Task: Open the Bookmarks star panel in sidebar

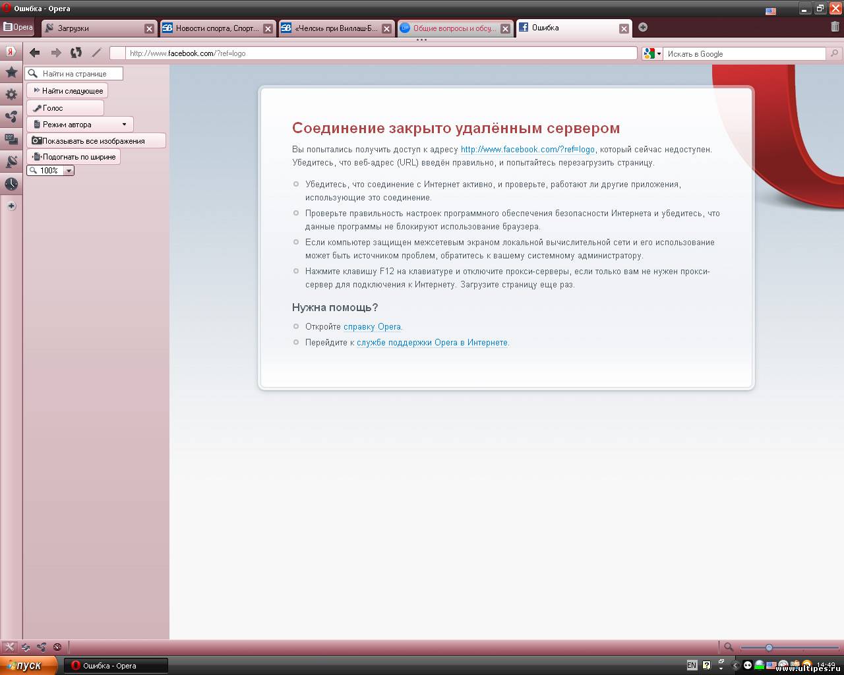Action: click(x=11, y=73)
